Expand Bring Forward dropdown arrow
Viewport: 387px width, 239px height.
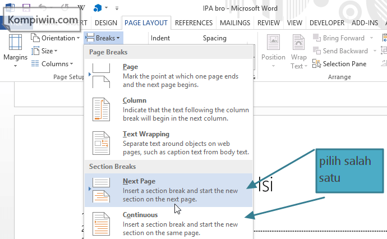pos(371,38)
